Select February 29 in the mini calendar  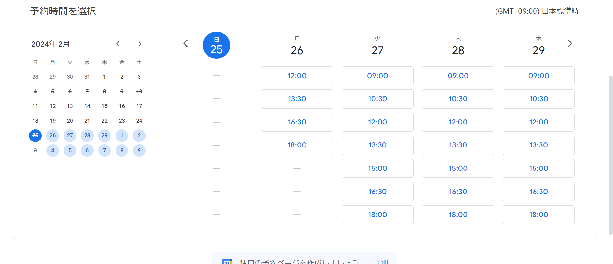click(104, 135)
